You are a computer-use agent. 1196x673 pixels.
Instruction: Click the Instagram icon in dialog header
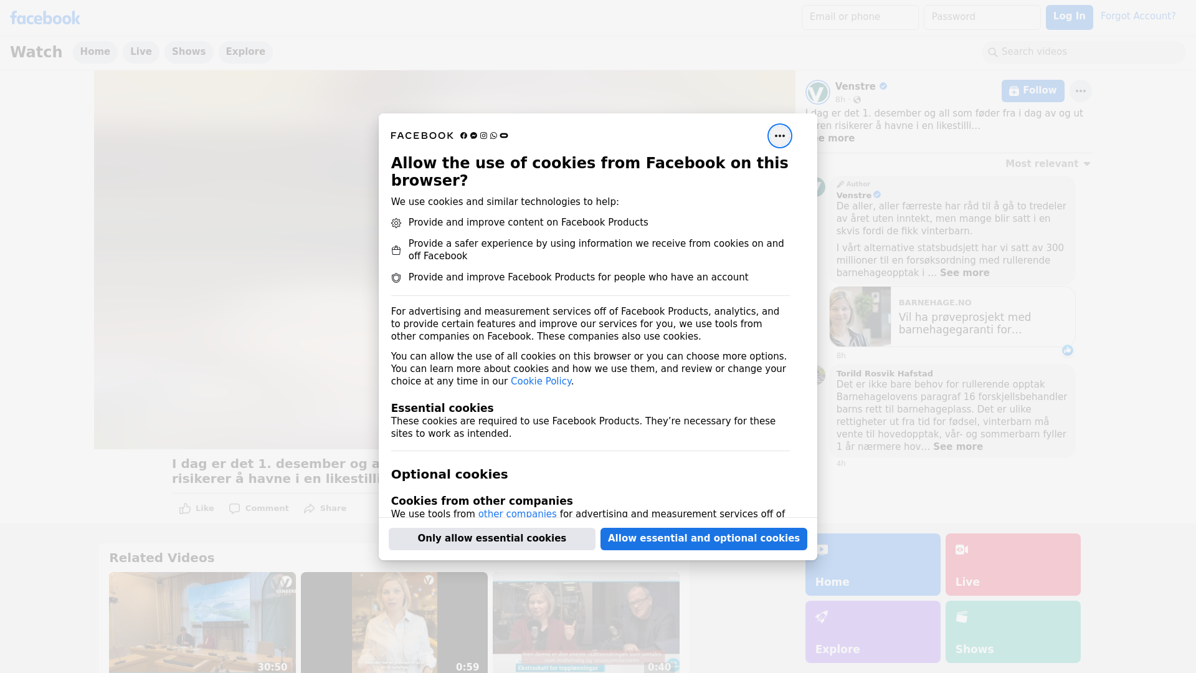pyautogui.click(x=483, y=136)
